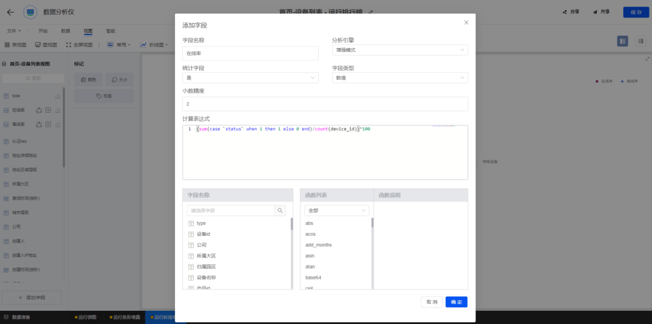Viewport: 652px width, 324px height.
Task: Click the 小数精度 input field
Action: [x=325, y=104]
